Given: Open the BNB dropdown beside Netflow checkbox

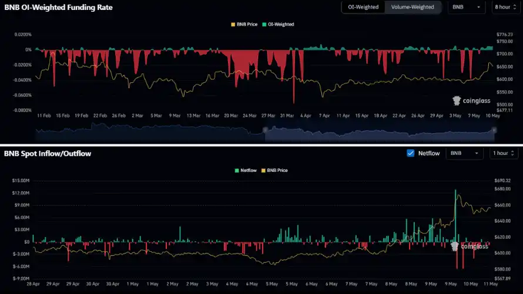Looking at the screenshot, I should point(464,153).
